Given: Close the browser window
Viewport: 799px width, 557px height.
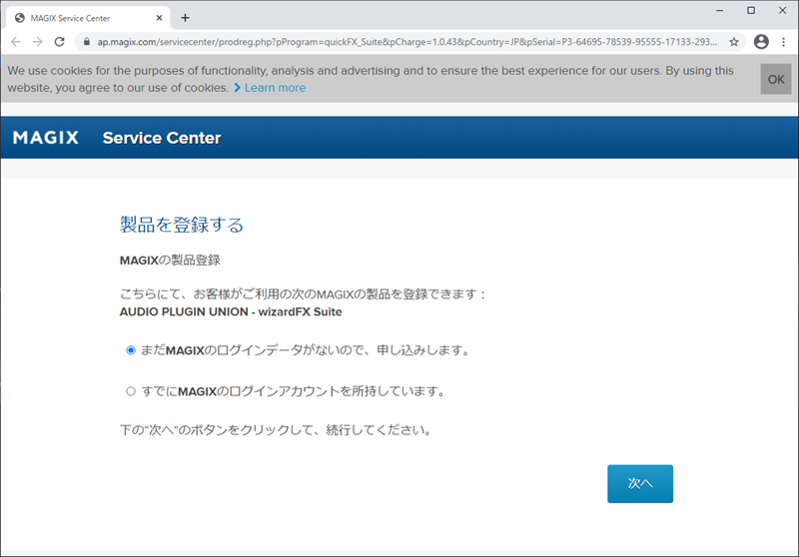Looking at the screenshot, I should 783,10.
